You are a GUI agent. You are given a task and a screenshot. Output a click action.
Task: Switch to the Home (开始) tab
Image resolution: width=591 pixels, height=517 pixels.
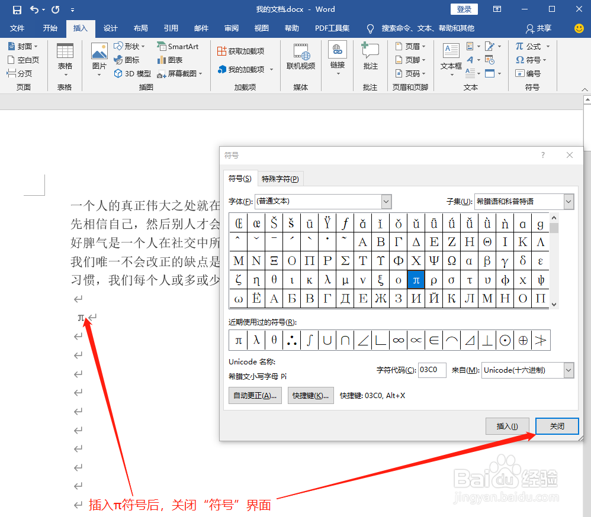click(50, 28)
